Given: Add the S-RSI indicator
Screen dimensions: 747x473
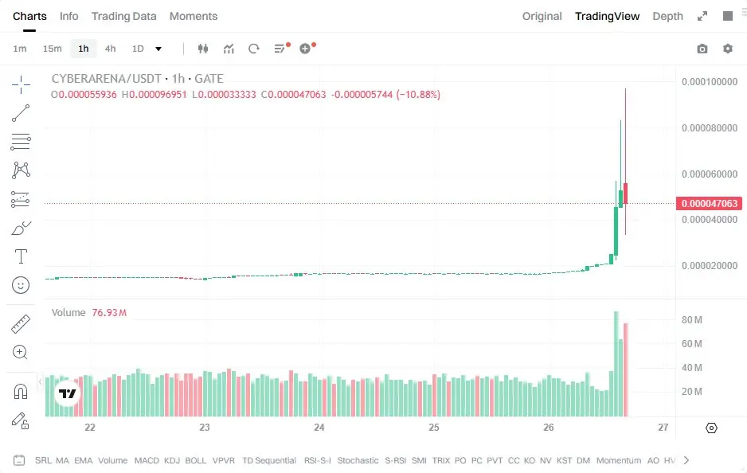Looking at the screenshot, I should [396, 460].
